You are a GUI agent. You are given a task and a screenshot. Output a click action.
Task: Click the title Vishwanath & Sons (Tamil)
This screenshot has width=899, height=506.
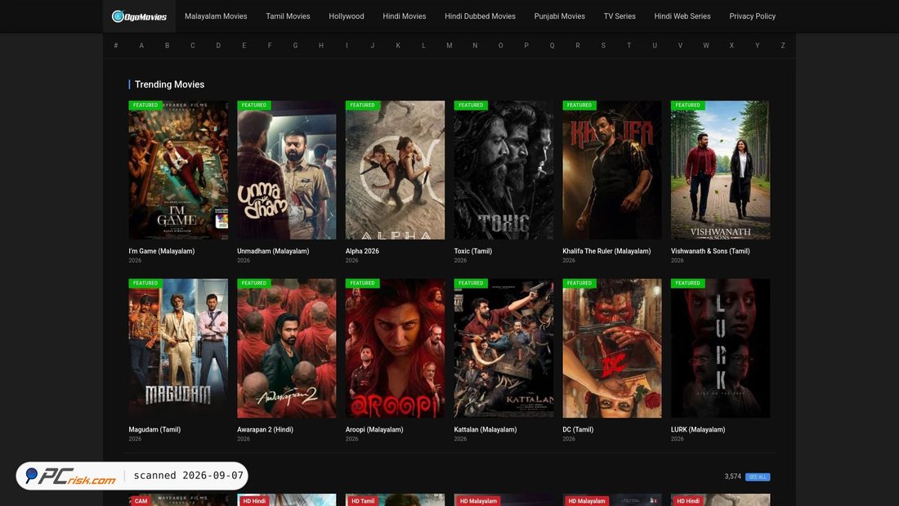[710, 251]
